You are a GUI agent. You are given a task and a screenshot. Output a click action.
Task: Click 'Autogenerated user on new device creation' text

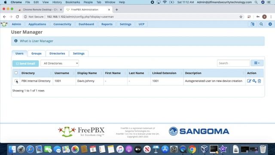[214, 81]
